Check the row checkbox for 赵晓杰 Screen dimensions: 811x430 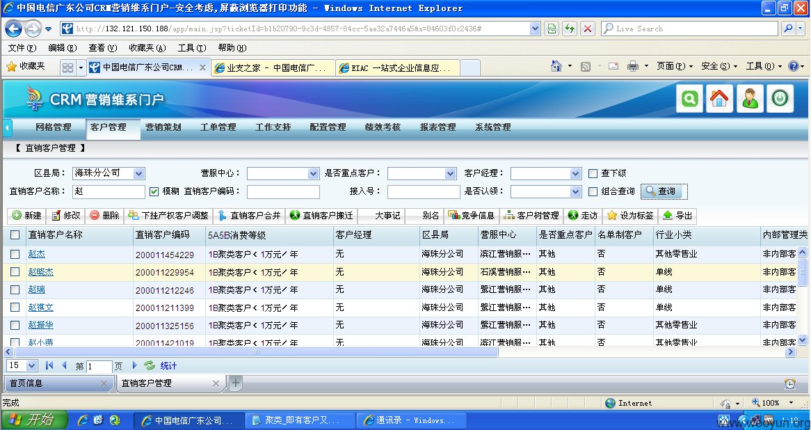(x=15, y=271)
